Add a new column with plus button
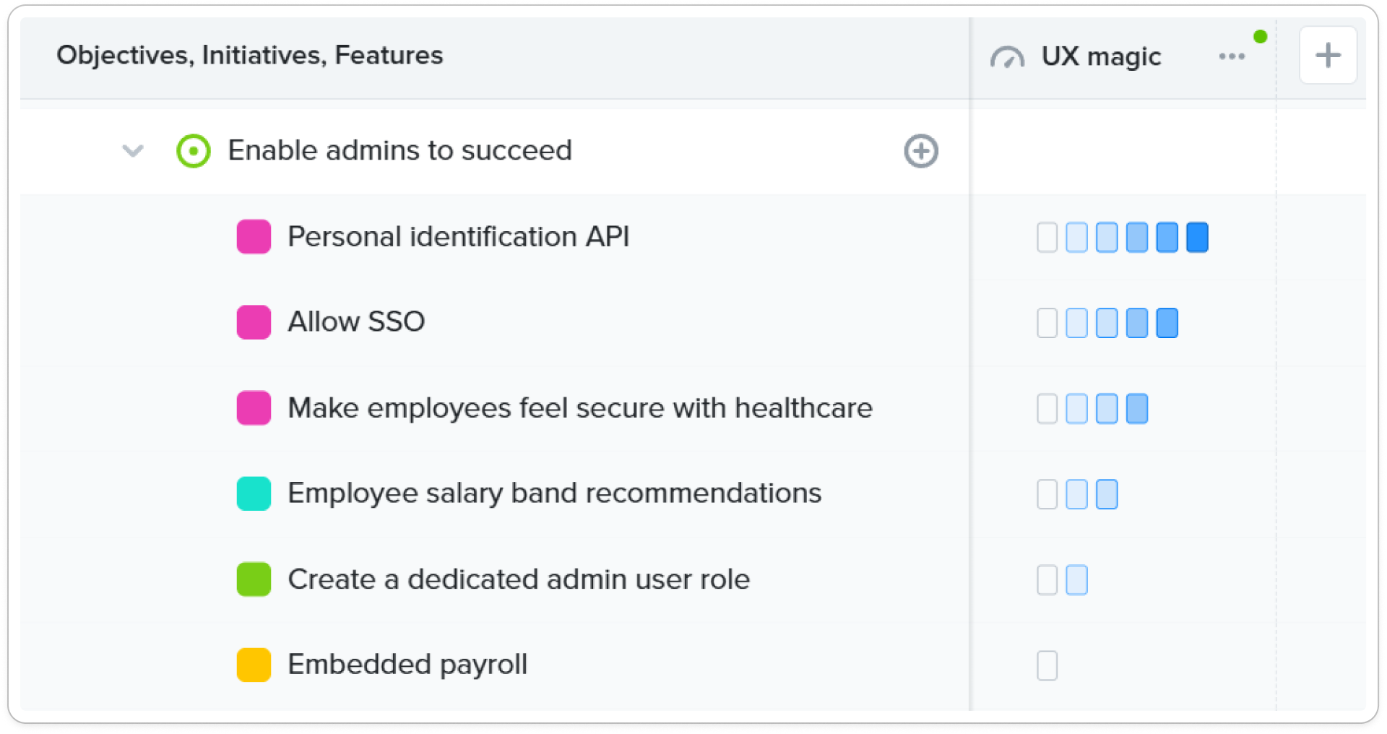Image resolution: width=1387 pixels, height=734 pixels. [x=1328, y=56]
